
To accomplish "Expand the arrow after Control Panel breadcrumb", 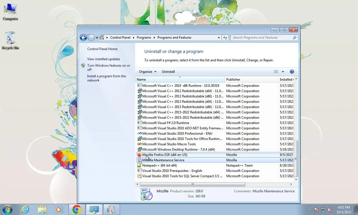I will (x=134, y=38).
